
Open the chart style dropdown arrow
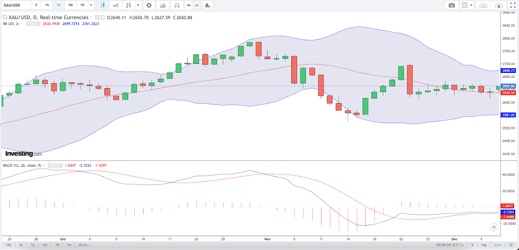click(138, 5)
